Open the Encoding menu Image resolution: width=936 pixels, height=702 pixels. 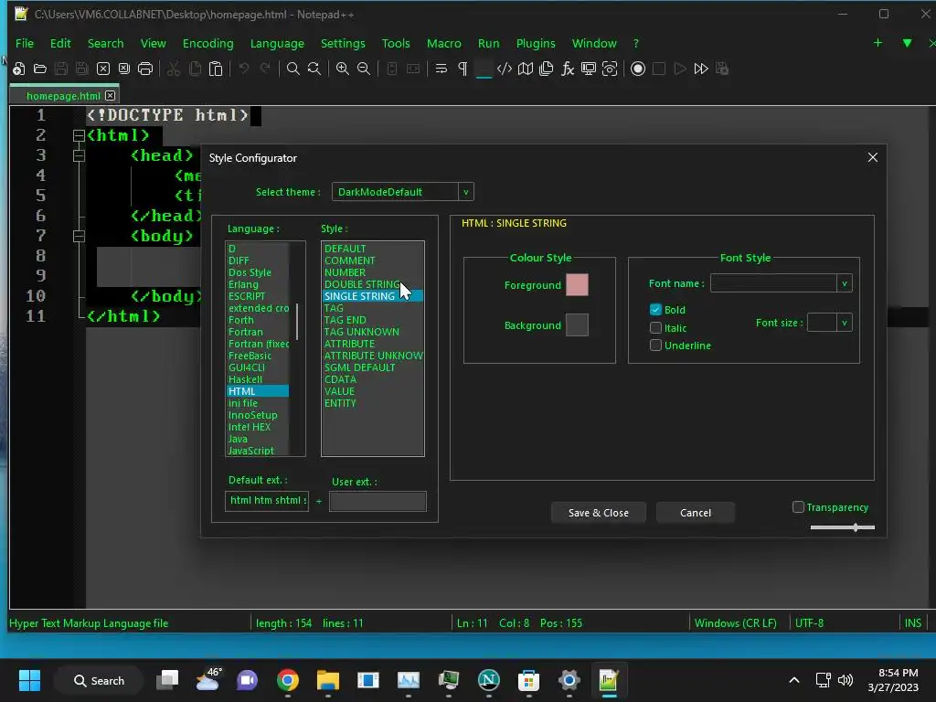(x=207, y=43)
